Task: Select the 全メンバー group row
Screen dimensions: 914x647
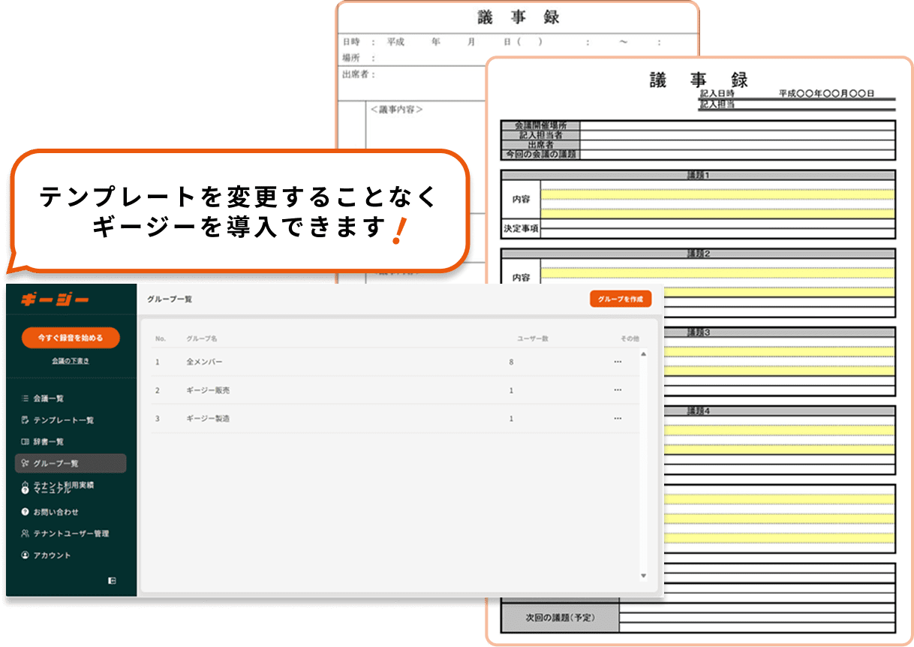Action: 205,362
